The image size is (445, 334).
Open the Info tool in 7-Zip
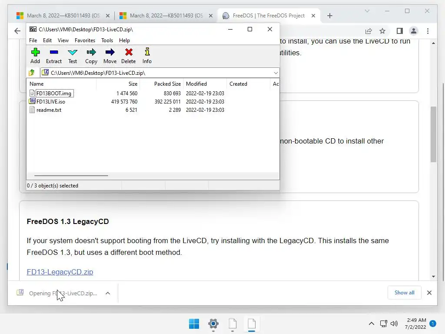147,56
